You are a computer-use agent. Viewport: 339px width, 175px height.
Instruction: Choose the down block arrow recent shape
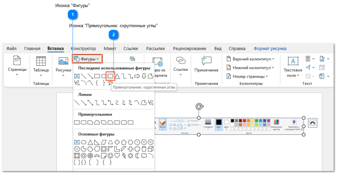144,76
